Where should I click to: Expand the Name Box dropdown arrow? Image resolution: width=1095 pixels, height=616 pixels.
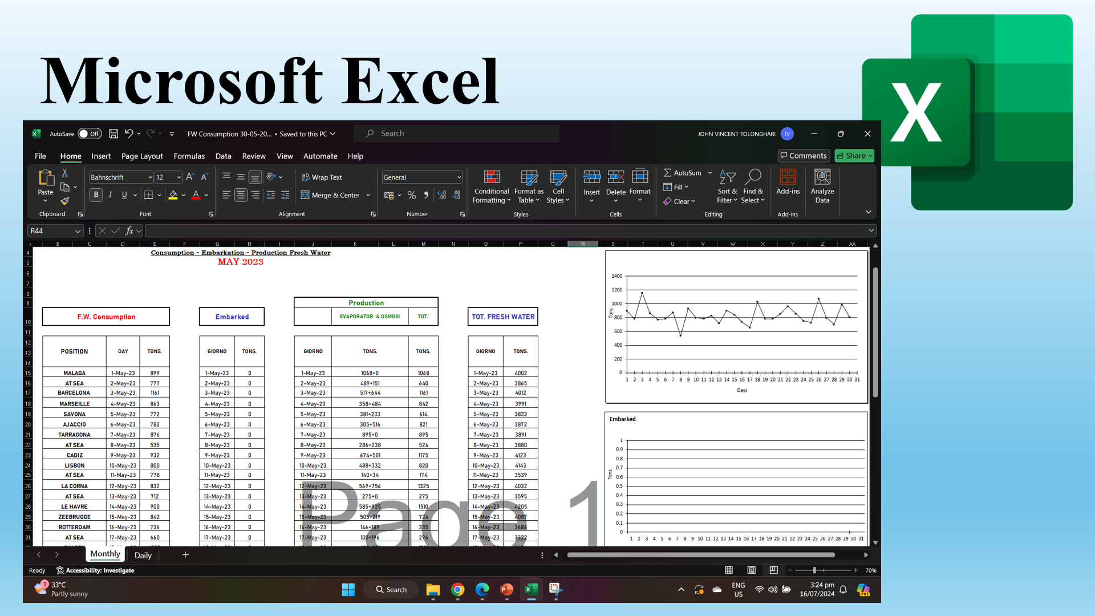coord(78,231)
